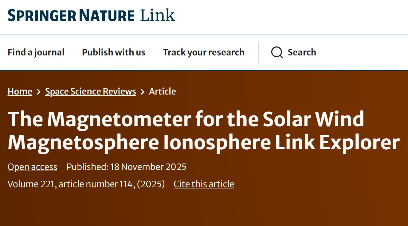Click the magnifying glass search icon
The height and width of the screenshot is (226, 408).
click(277, 52)
